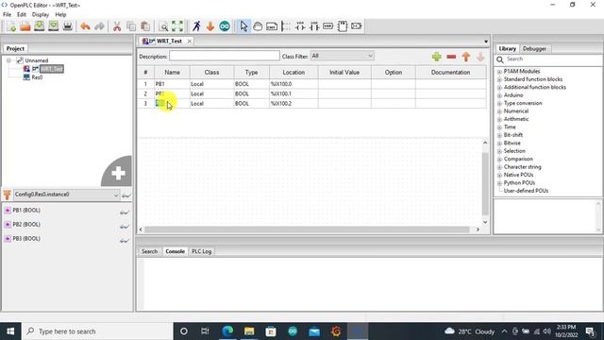This screenshot has width=604, height=340.
Task: Select the Console tab
Action: 175,251
